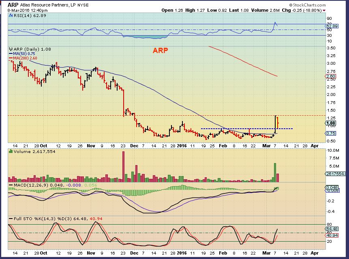The height and width of the screenshot is (259, 349).
Task: Click the tallest volume bar near Nov 23
Action: [x=123, y=167]
